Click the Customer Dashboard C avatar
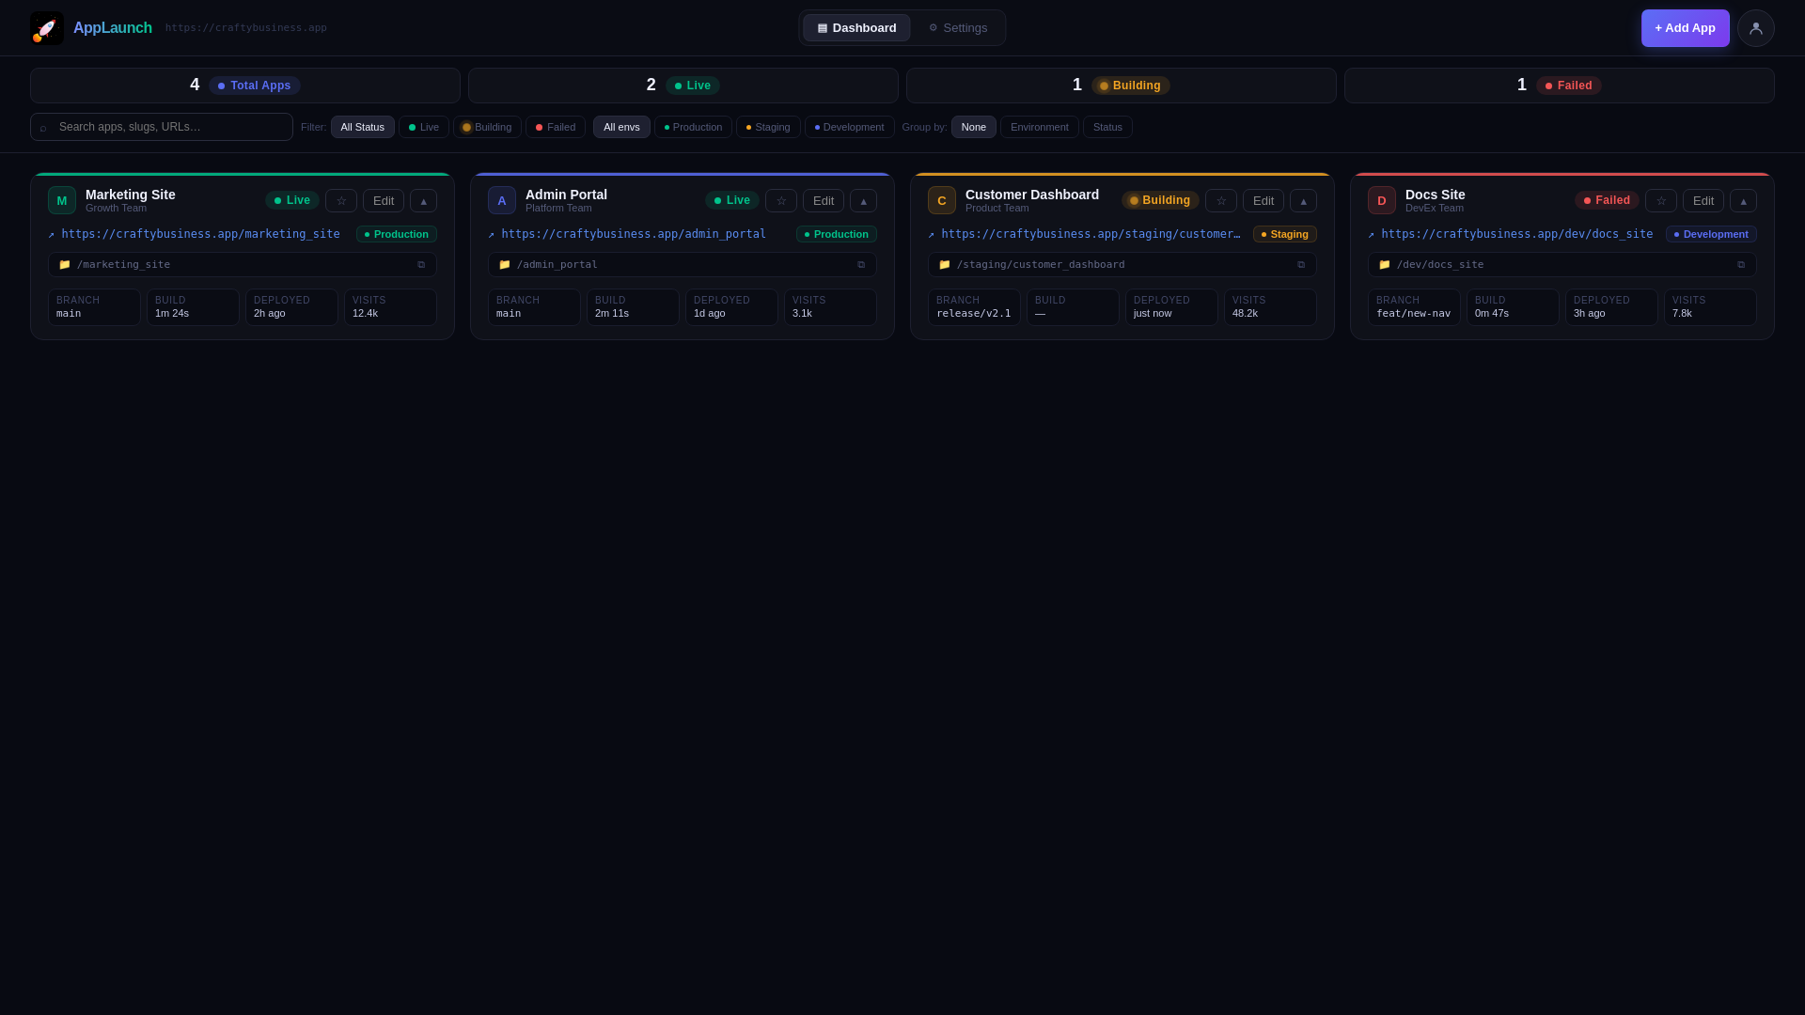Screen dimensions: 1805x1015 [942, 200]
